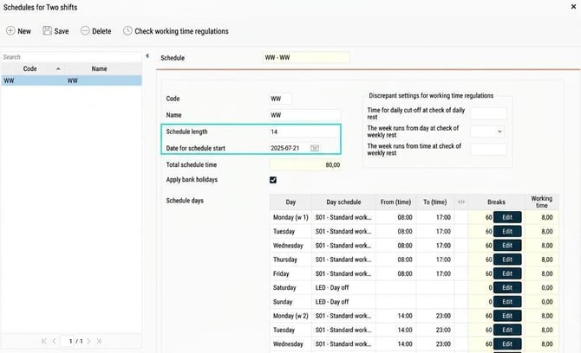Click the New button in toolbar

18,31
